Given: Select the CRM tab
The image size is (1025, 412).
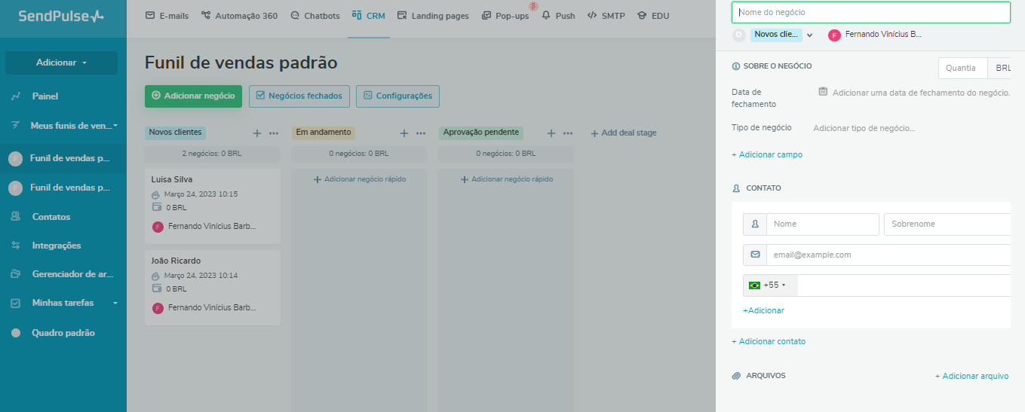Looking at the screenshot, I should click(368, 16).
